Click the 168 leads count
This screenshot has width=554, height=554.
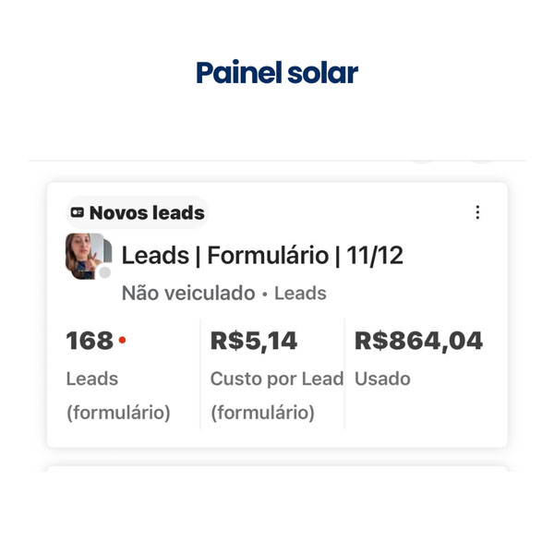(x=90, y=341)
